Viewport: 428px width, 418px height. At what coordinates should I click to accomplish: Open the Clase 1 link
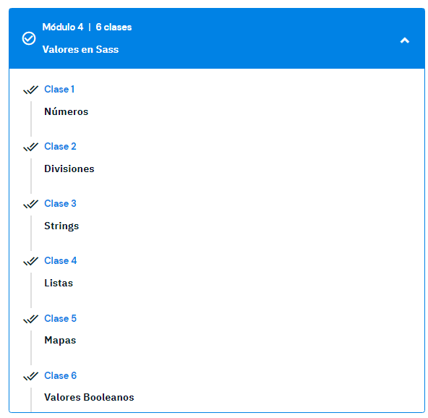[59, 89]
